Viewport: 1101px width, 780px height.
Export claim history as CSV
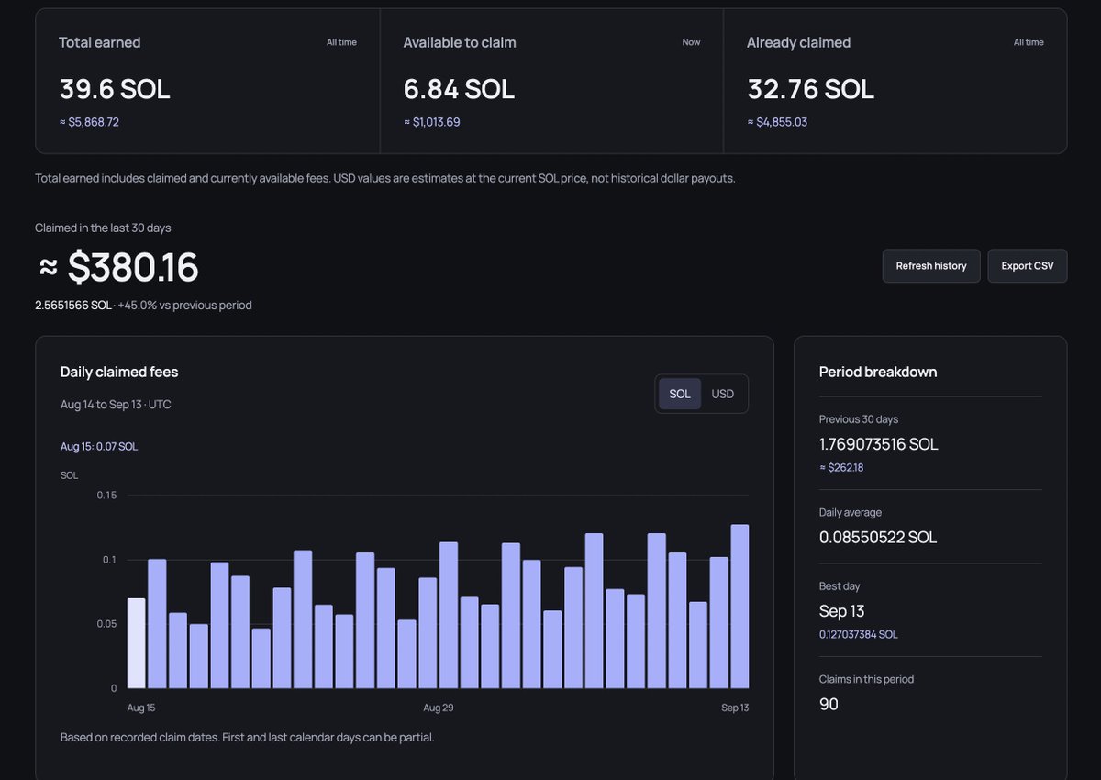(x=1028, y=266)
